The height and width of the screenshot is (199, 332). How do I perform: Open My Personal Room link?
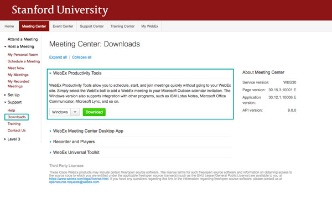point(23,55)
